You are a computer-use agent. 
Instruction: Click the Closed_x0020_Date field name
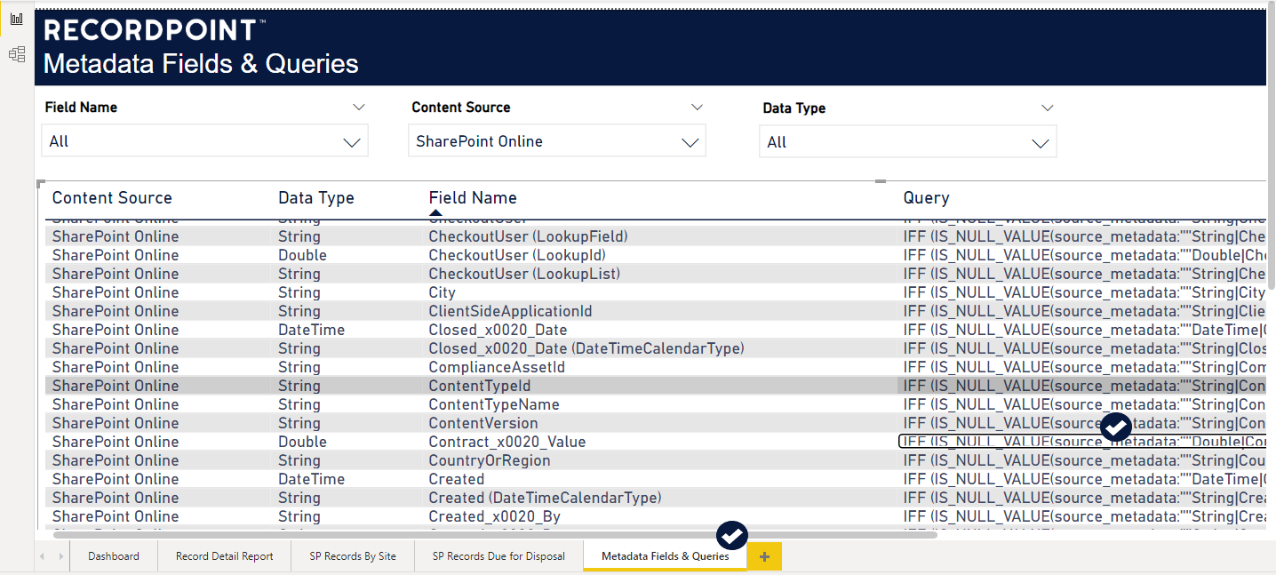(498, 330)
